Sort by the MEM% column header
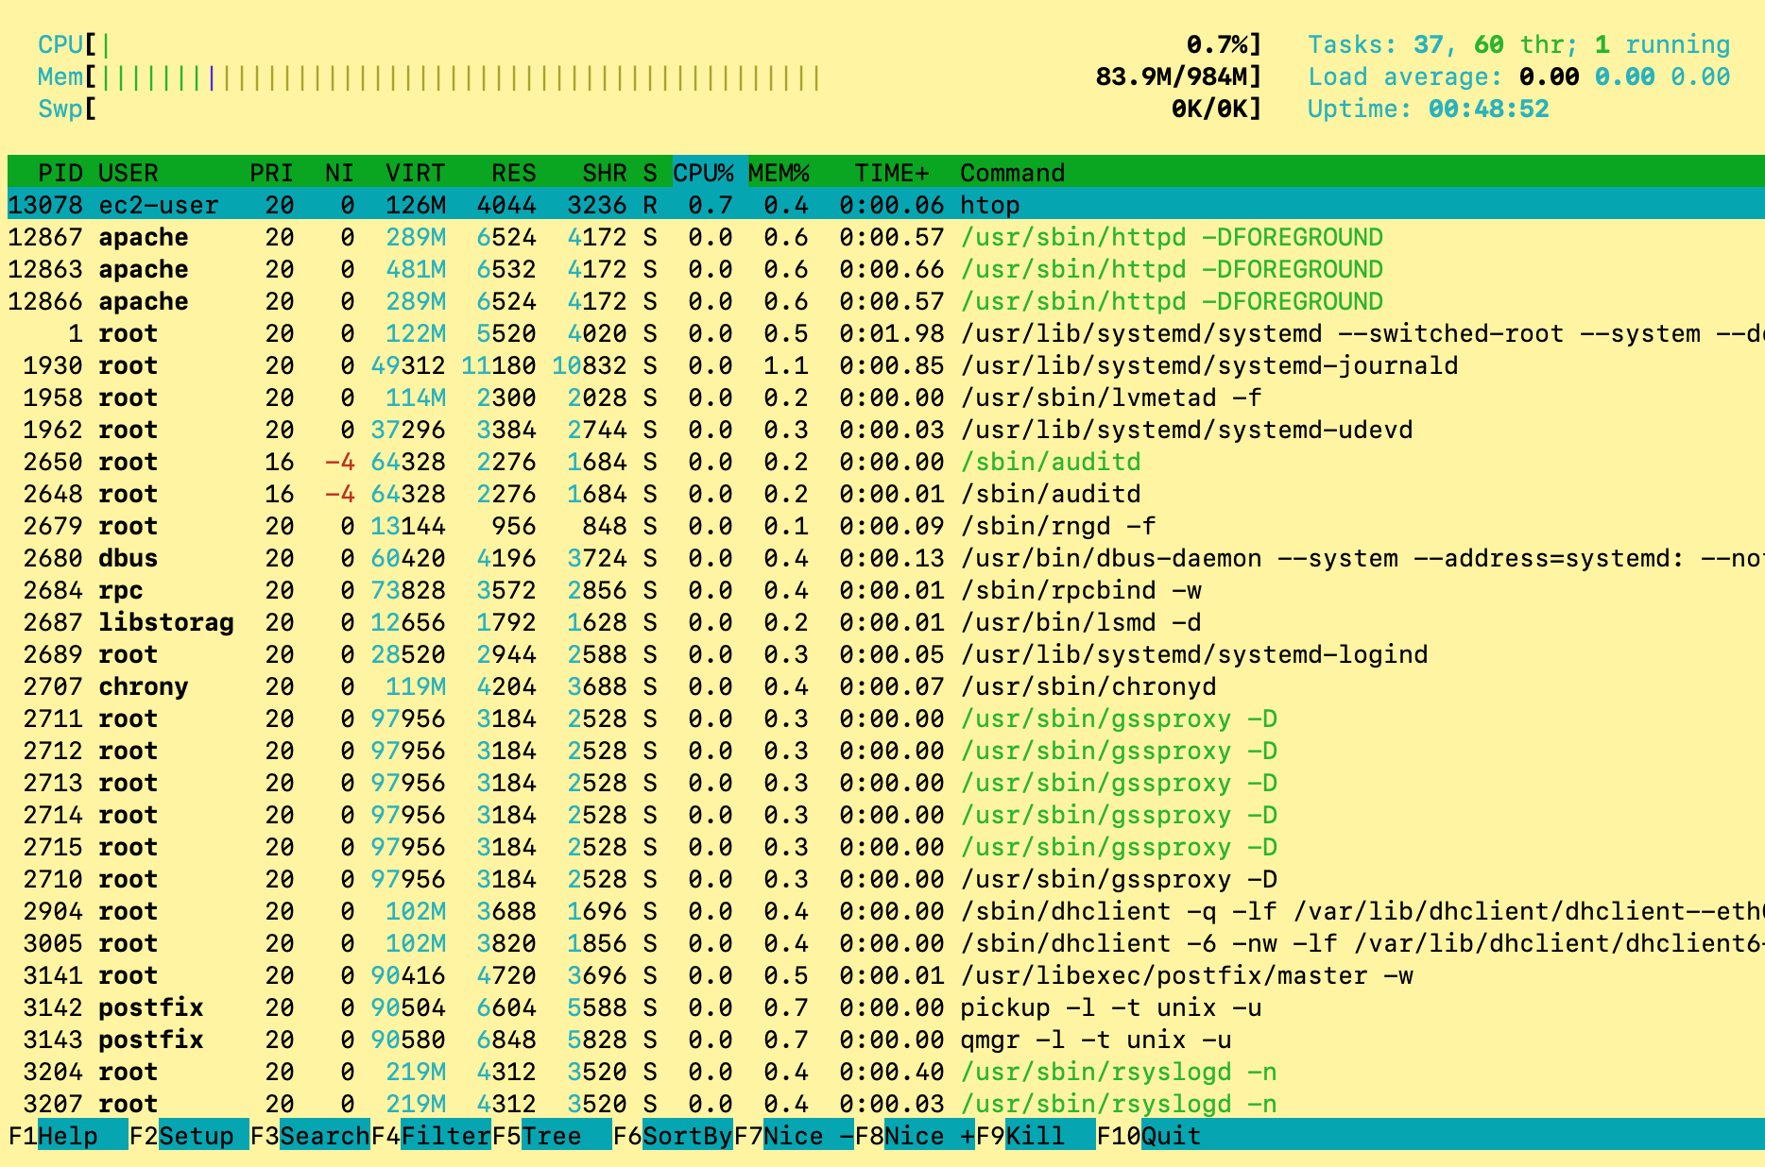This screenshot has height=1167, width=1765. click(x=779, y=173)
